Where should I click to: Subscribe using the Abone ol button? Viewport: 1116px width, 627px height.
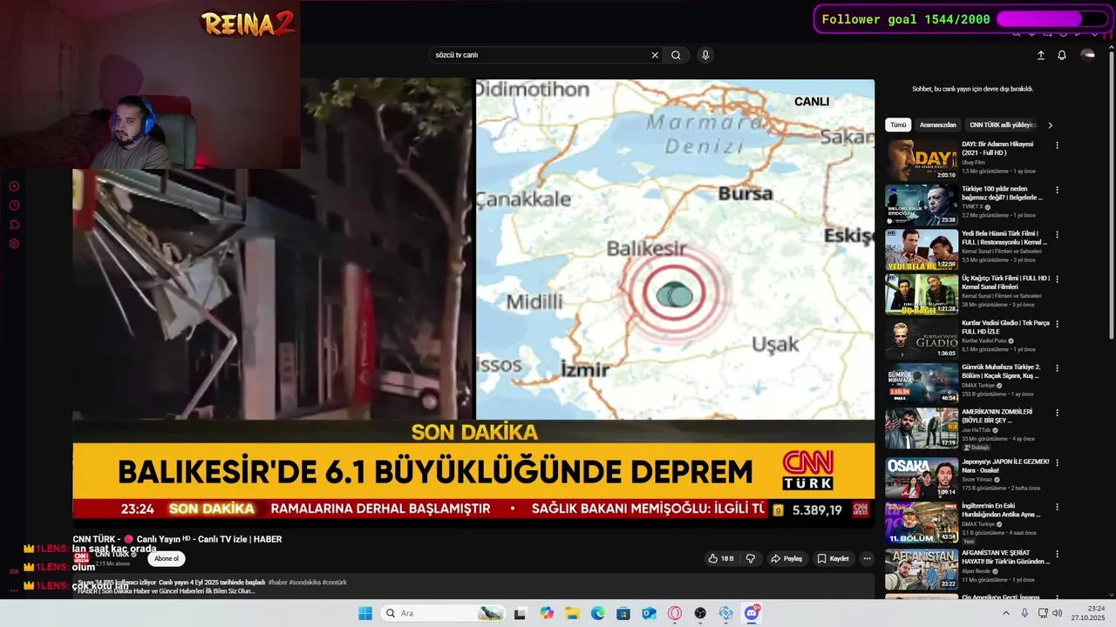[x=166, y=558]
